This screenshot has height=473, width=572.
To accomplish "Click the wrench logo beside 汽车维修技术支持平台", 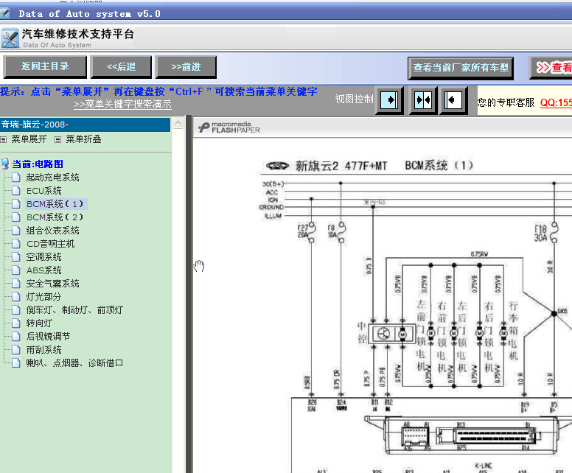I will pyautogui.click(x=10, y=38).
